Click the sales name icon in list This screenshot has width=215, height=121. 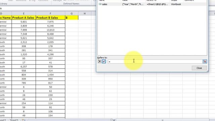click(100, 4)
